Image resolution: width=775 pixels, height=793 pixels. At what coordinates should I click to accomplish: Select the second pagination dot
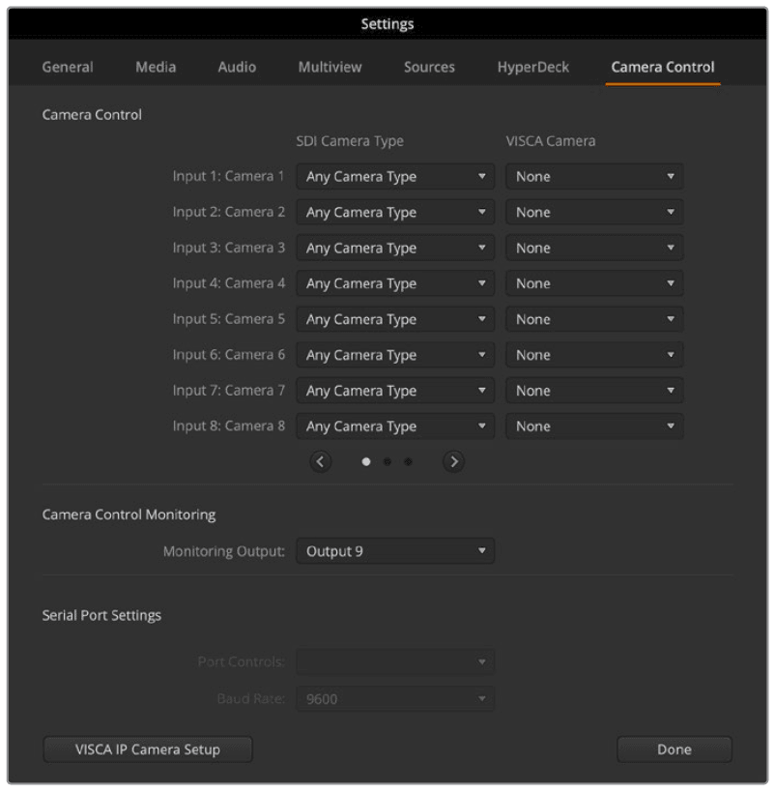tap(387, 462)
